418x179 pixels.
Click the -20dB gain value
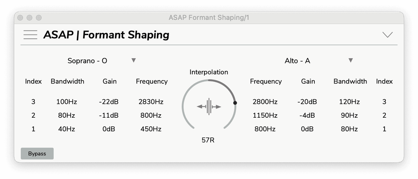point(308,101)
